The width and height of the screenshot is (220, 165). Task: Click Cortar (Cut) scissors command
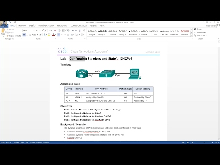click(x=10, y=29)
